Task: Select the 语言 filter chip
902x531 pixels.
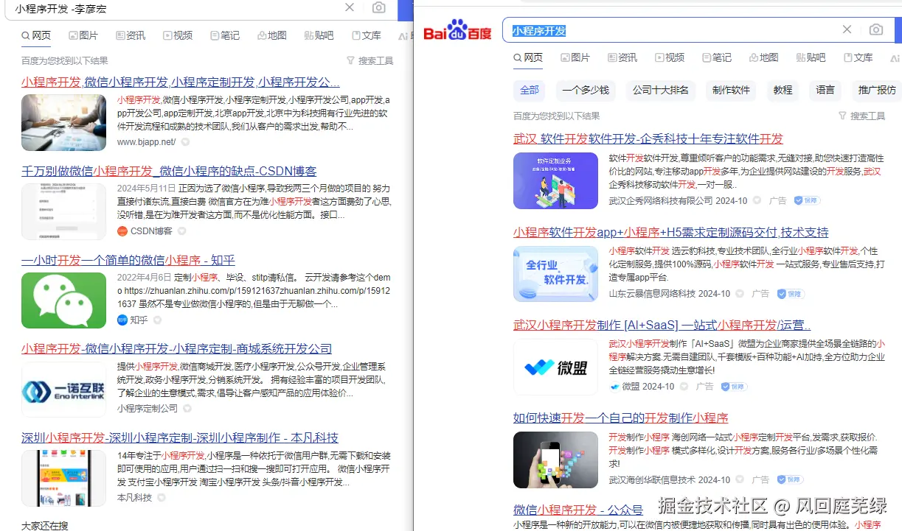Action: tap(825, 90)
